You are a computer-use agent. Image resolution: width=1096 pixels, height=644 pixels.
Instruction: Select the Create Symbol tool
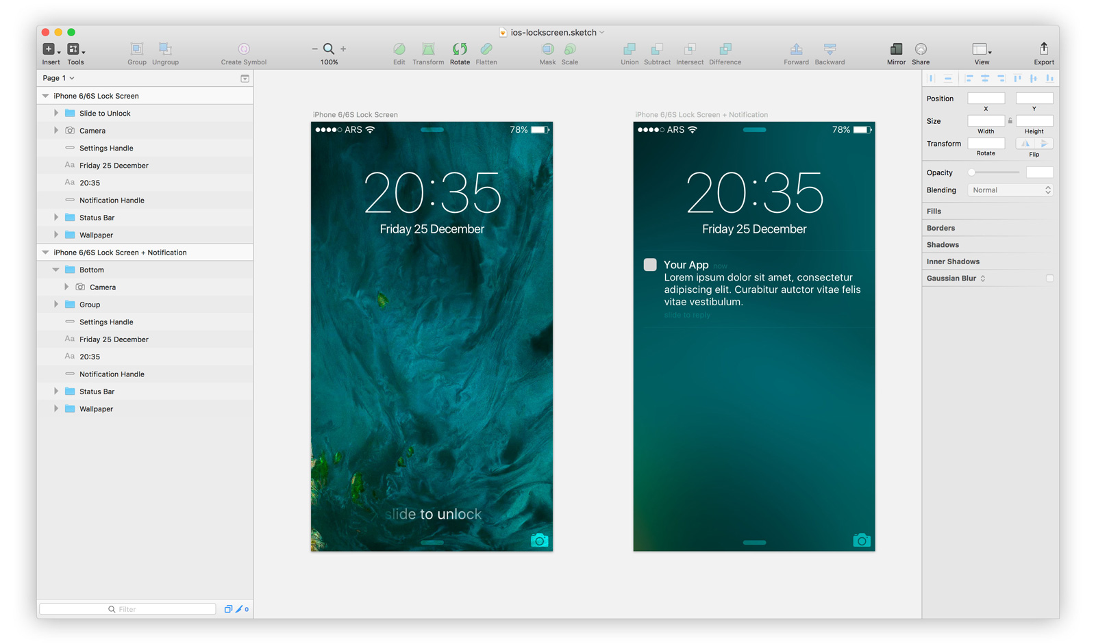[243, 49]
